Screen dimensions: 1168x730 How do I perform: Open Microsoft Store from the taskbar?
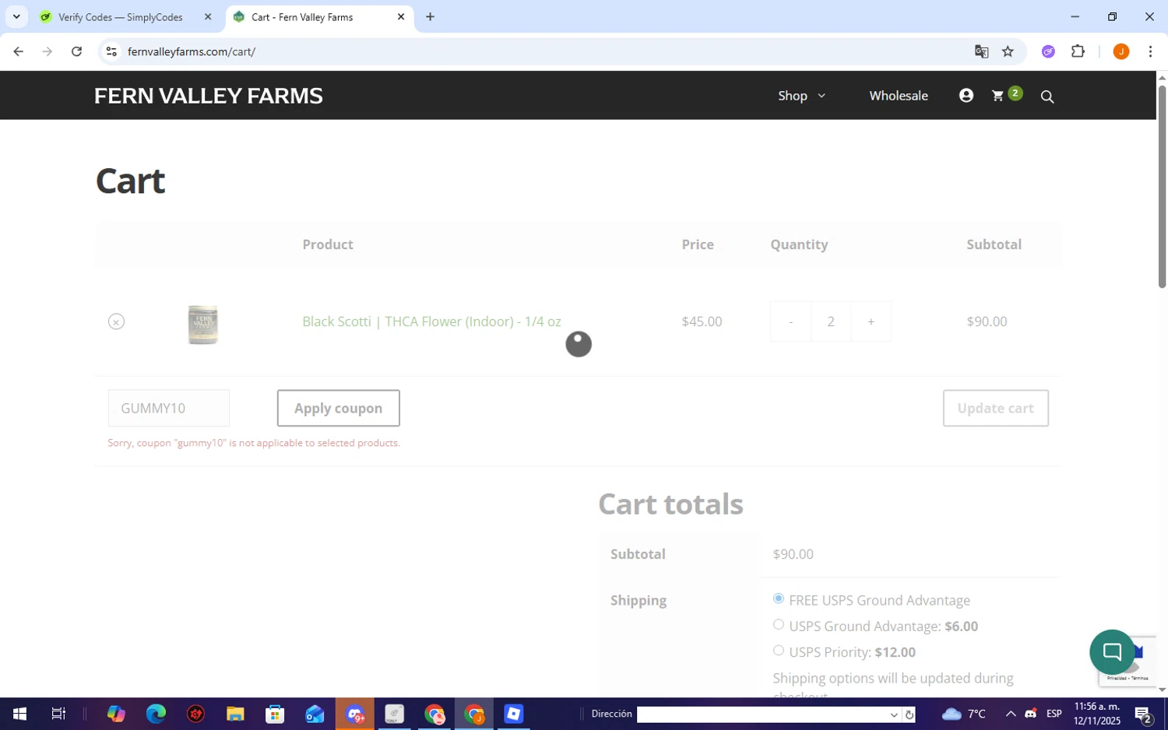coord(275,714)
